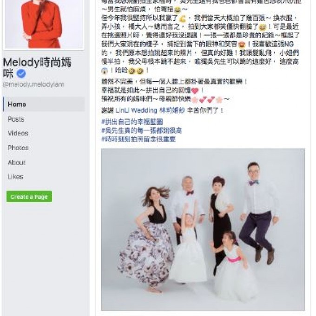Open the LinLi Wedding page link
The image size is (316, 316).
[x=150, y=111]
